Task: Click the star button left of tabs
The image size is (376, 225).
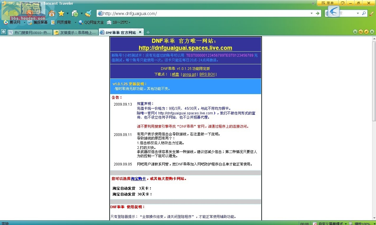Action: tap(4, 32)
